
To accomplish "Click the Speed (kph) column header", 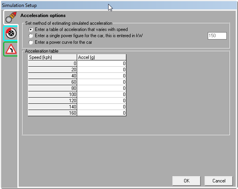I will pos(52,57).
